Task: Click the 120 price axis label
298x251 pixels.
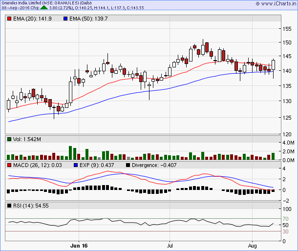Action: [287, 134]
